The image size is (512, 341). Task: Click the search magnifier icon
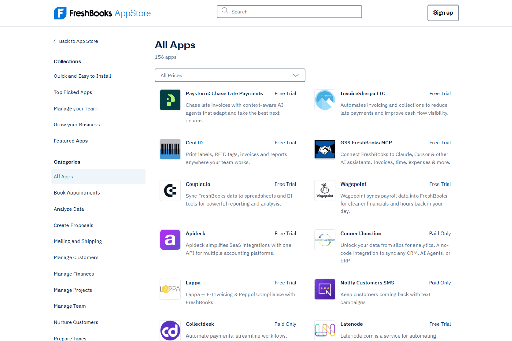pyautogui.click(x=225, y=11)
